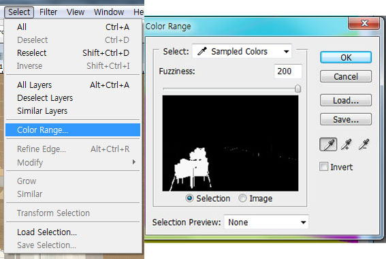Choose Load Selection... from the menu
Screen dimensions: 386x259
point(47,232)
